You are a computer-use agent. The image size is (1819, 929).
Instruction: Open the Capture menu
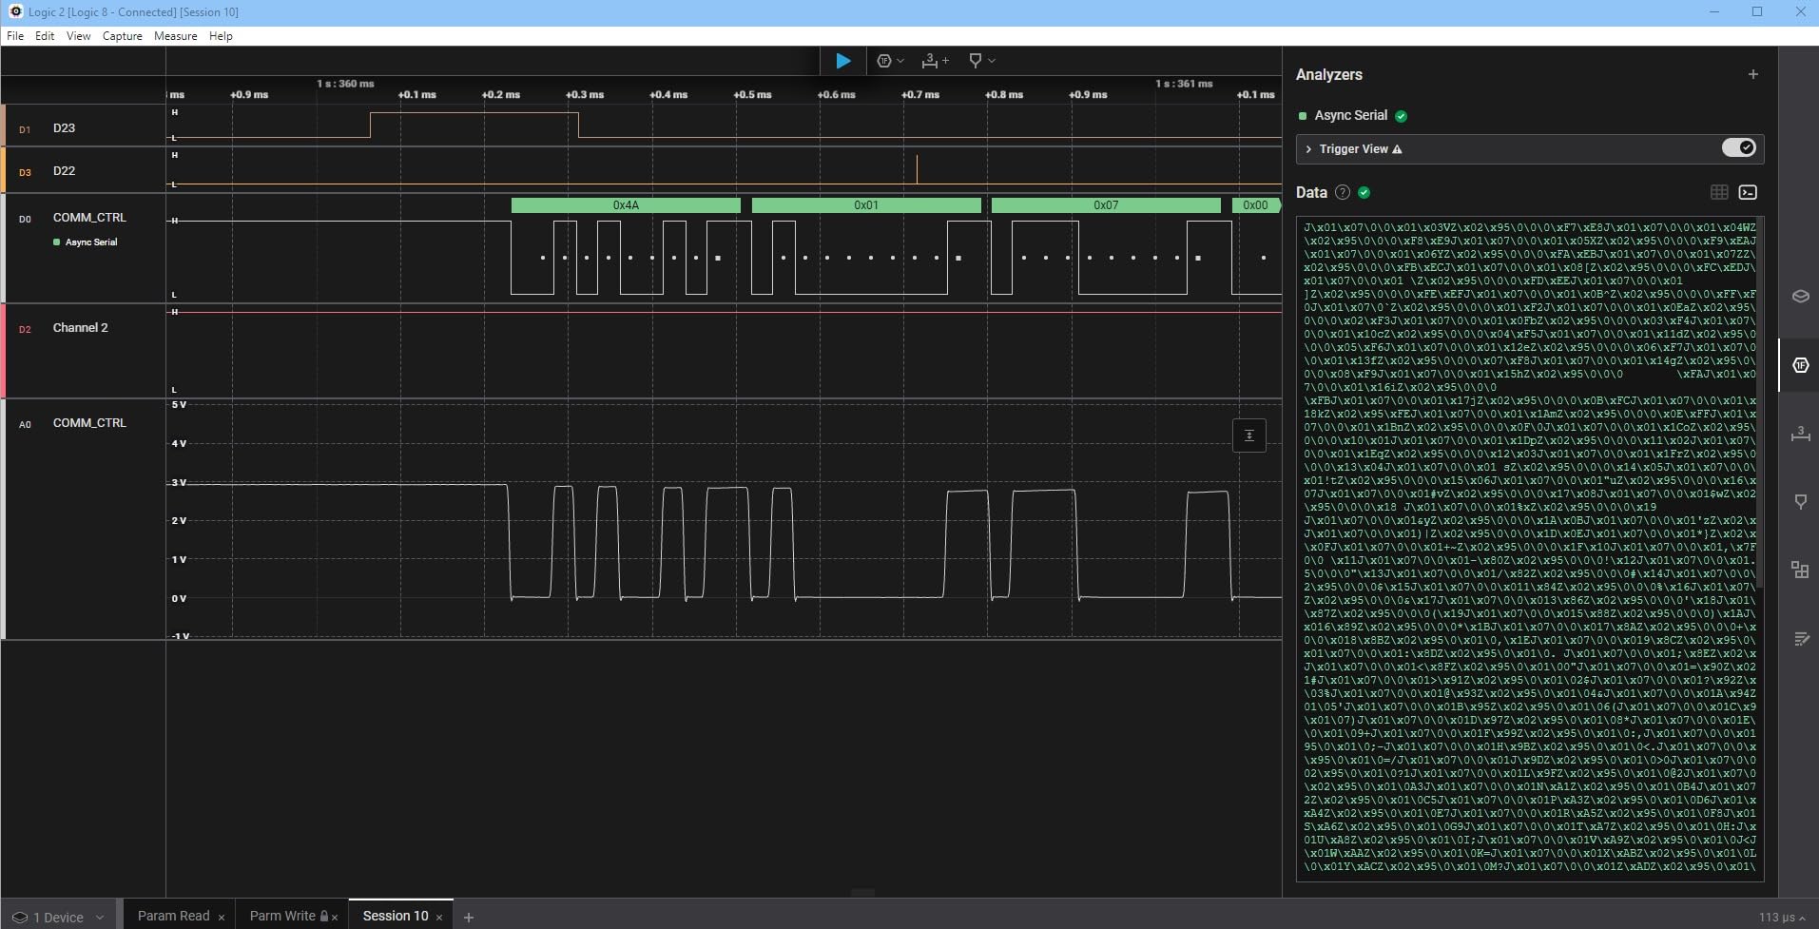click(122, 36)
